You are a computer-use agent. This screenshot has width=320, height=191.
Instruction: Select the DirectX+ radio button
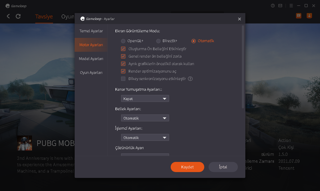(158, 41)
